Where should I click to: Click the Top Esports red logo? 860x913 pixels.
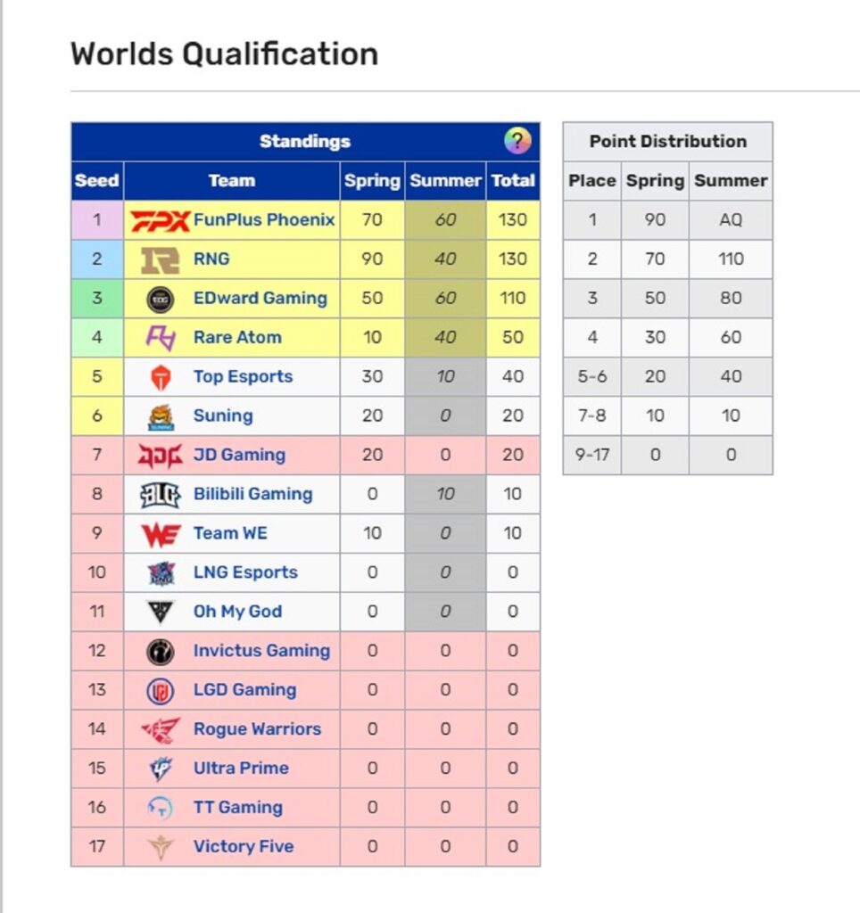click(x=161, y=377)
